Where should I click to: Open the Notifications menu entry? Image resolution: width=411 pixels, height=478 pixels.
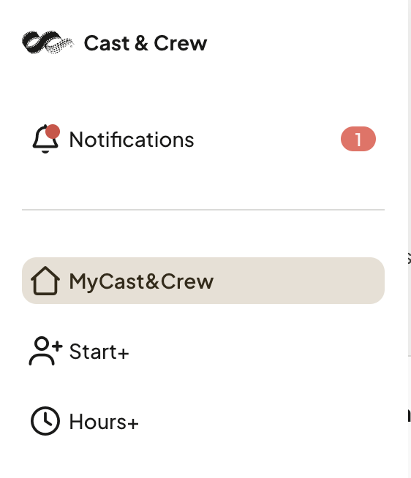203,139
